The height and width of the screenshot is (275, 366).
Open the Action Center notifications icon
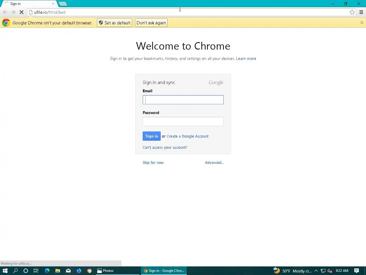coord(357,271)
